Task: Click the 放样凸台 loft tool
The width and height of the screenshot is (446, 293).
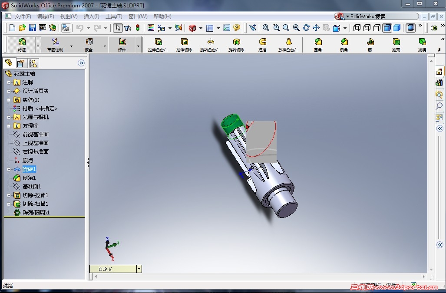Action: coord(288,45)
